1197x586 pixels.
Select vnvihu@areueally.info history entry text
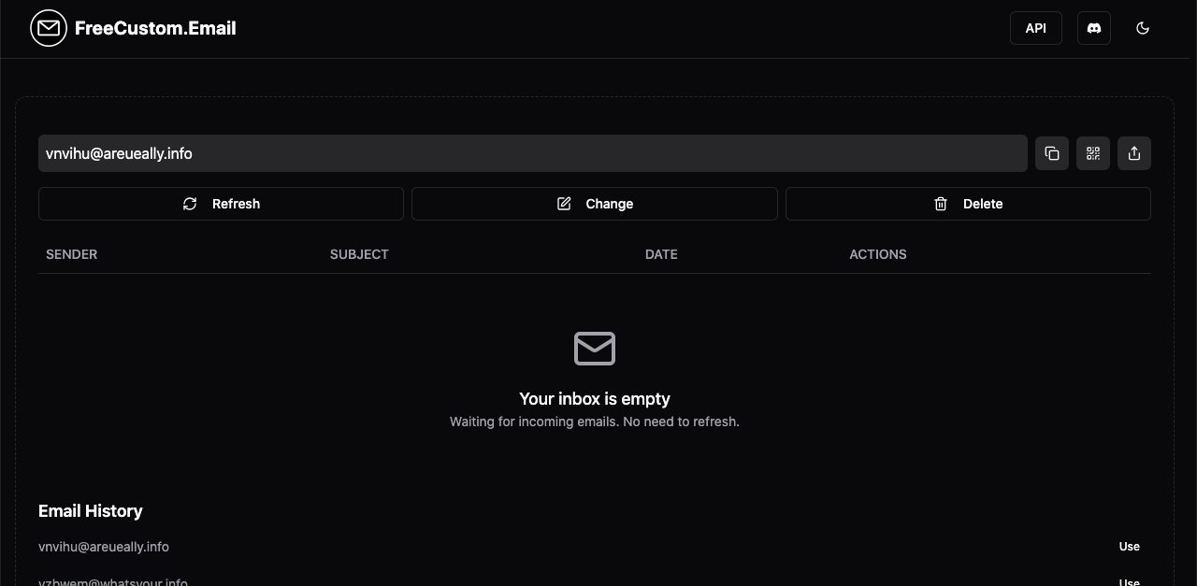104,547
